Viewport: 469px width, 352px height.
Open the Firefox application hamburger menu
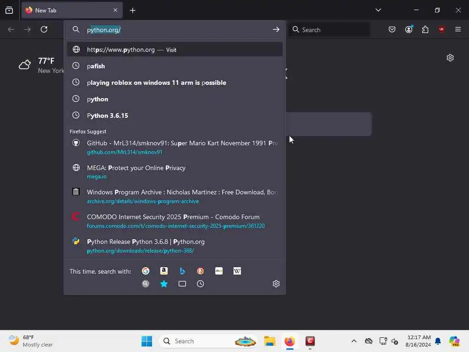458,29
